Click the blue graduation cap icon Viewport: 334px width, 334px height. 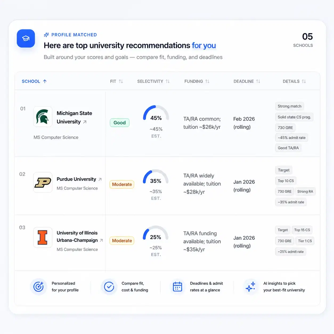click(26, 38)
